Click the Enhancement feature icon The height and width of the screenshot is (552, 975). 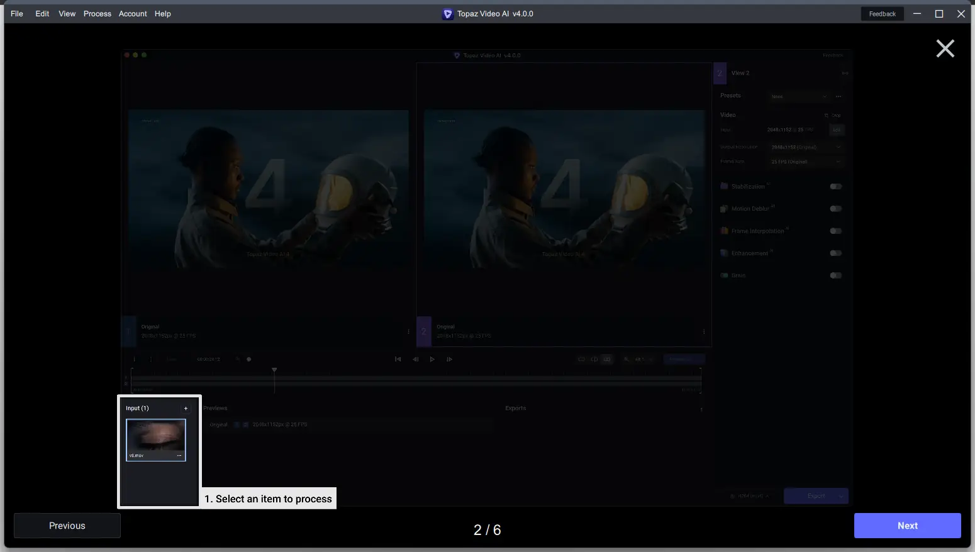(724, 253)
